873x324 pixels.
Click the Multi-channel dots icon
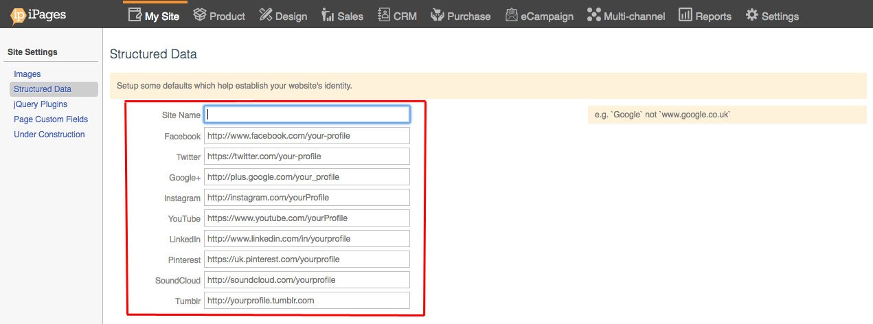594,14
